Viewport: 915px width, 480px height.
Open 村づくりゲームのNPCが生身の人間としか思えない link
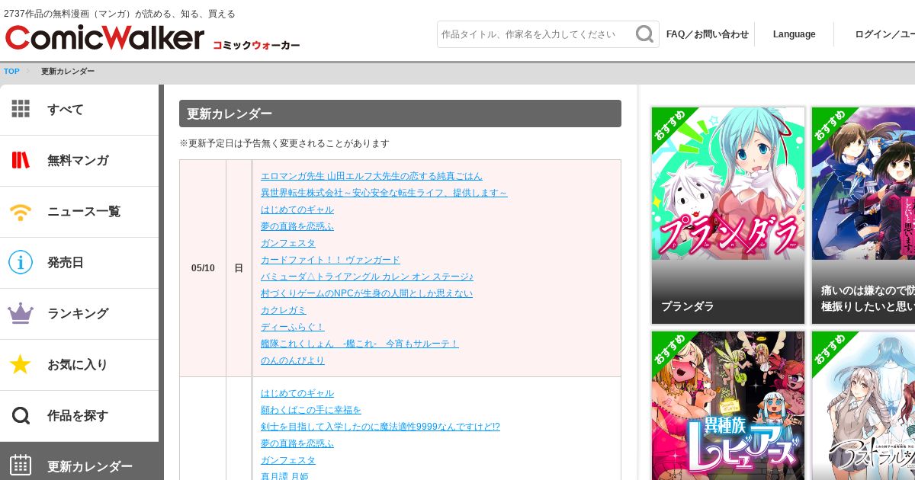(367, 293)
